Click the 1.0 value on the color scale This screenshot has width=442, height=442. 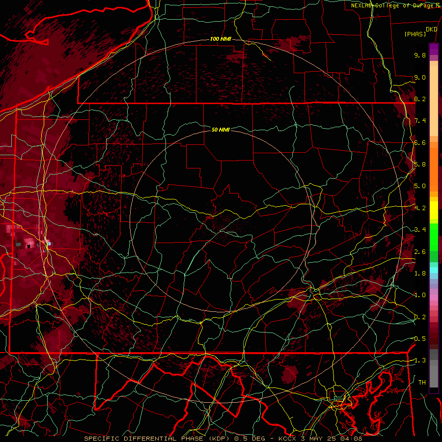[420, 295]
